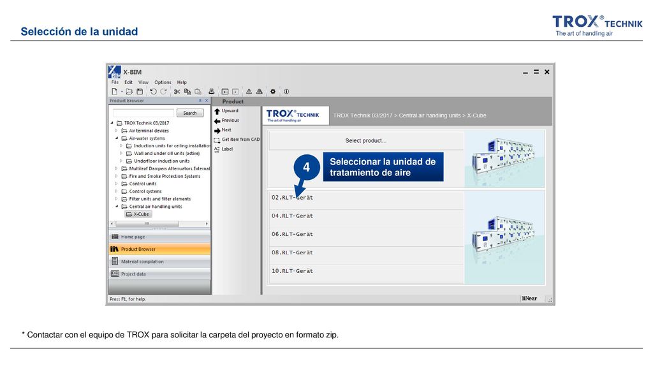Expand Induction units for ceiling installation

pyautogui.click(x=121, y=145)
